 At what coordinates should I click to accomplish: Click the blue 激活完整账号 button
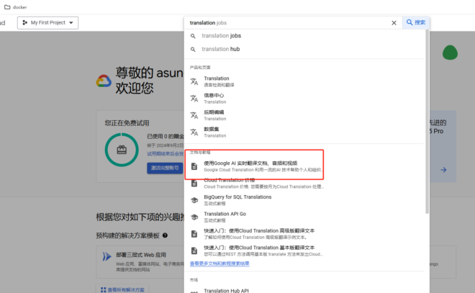(165, 168)
